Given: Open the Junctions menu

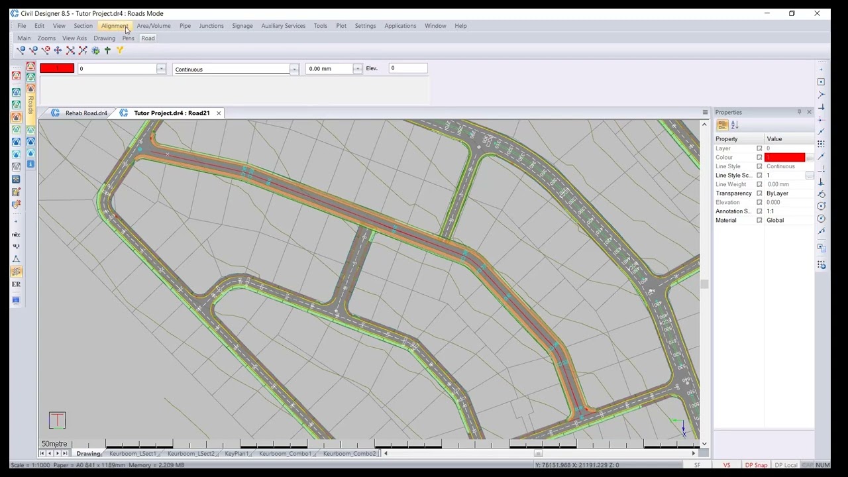Looking at the screenshot, I should point(211,26).
